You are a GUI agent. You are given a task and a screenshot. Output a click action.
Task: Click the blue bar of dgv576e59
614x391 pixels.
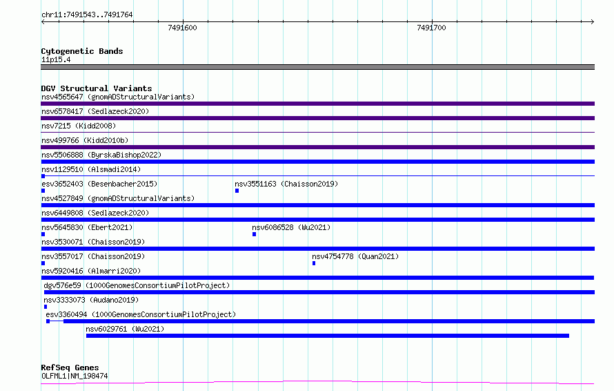point(319,292)
